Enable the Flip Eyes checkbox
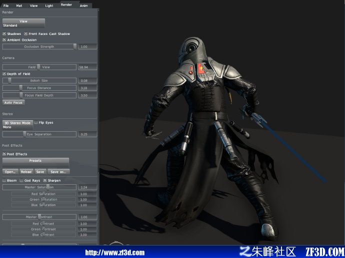The width and height of the screenshot is (345, 258). (36, 123)
